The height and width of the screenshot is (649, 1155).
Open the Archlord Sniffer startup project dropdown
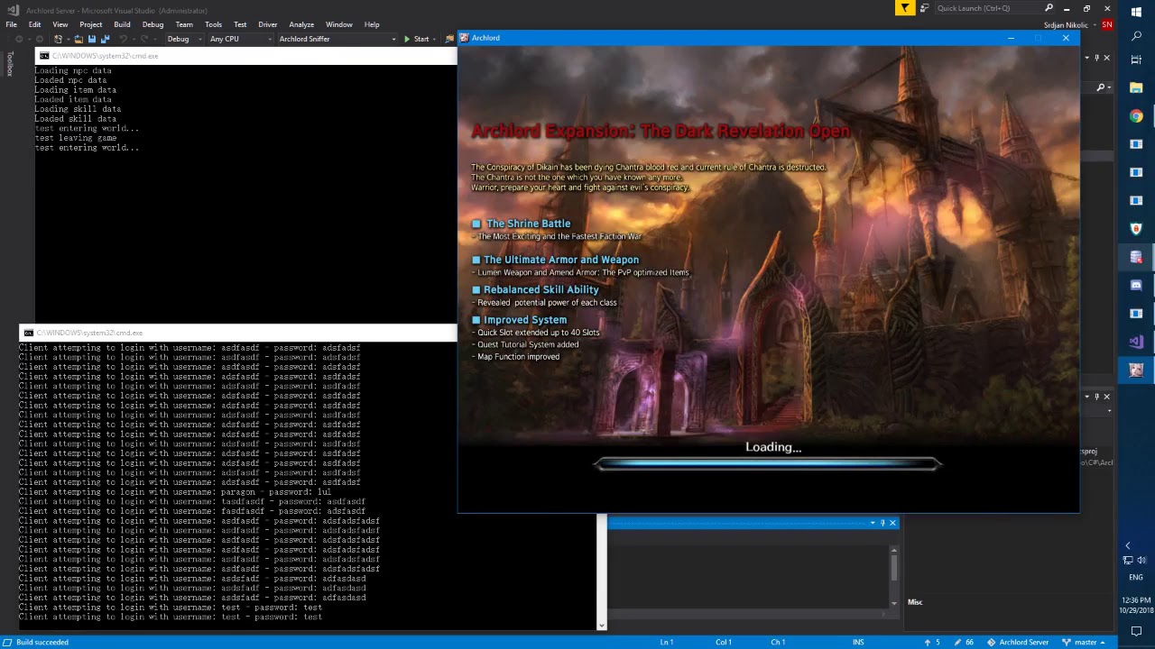coord(337,39)
